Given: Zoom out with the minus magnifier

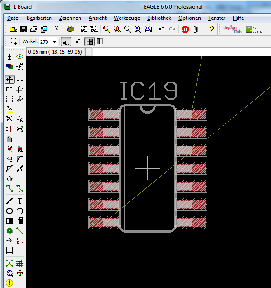Looking at the screenshot, I should 127,29.
